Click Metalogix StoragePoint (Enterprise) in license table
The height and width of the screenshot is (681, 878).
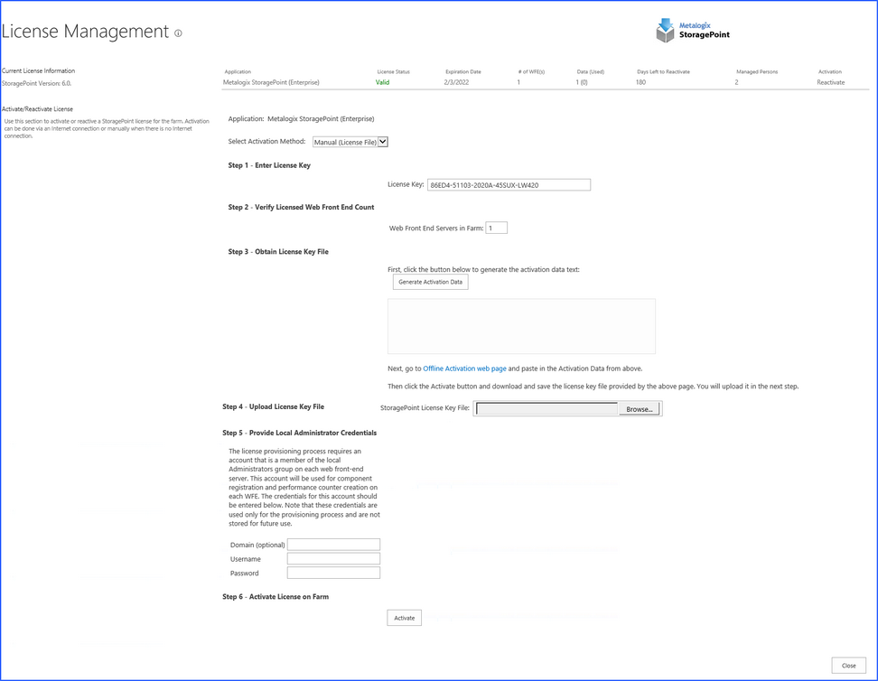(x=271, y=82)
